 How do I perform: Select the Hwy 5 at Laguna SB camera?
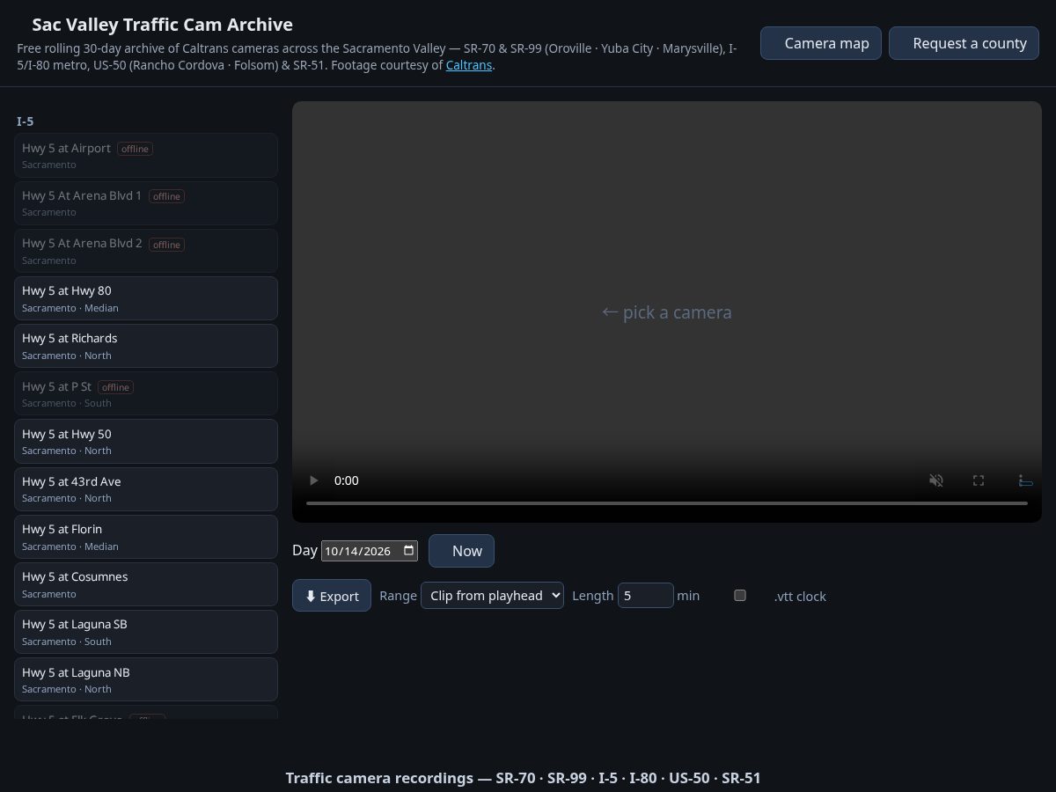coord(146,632)
